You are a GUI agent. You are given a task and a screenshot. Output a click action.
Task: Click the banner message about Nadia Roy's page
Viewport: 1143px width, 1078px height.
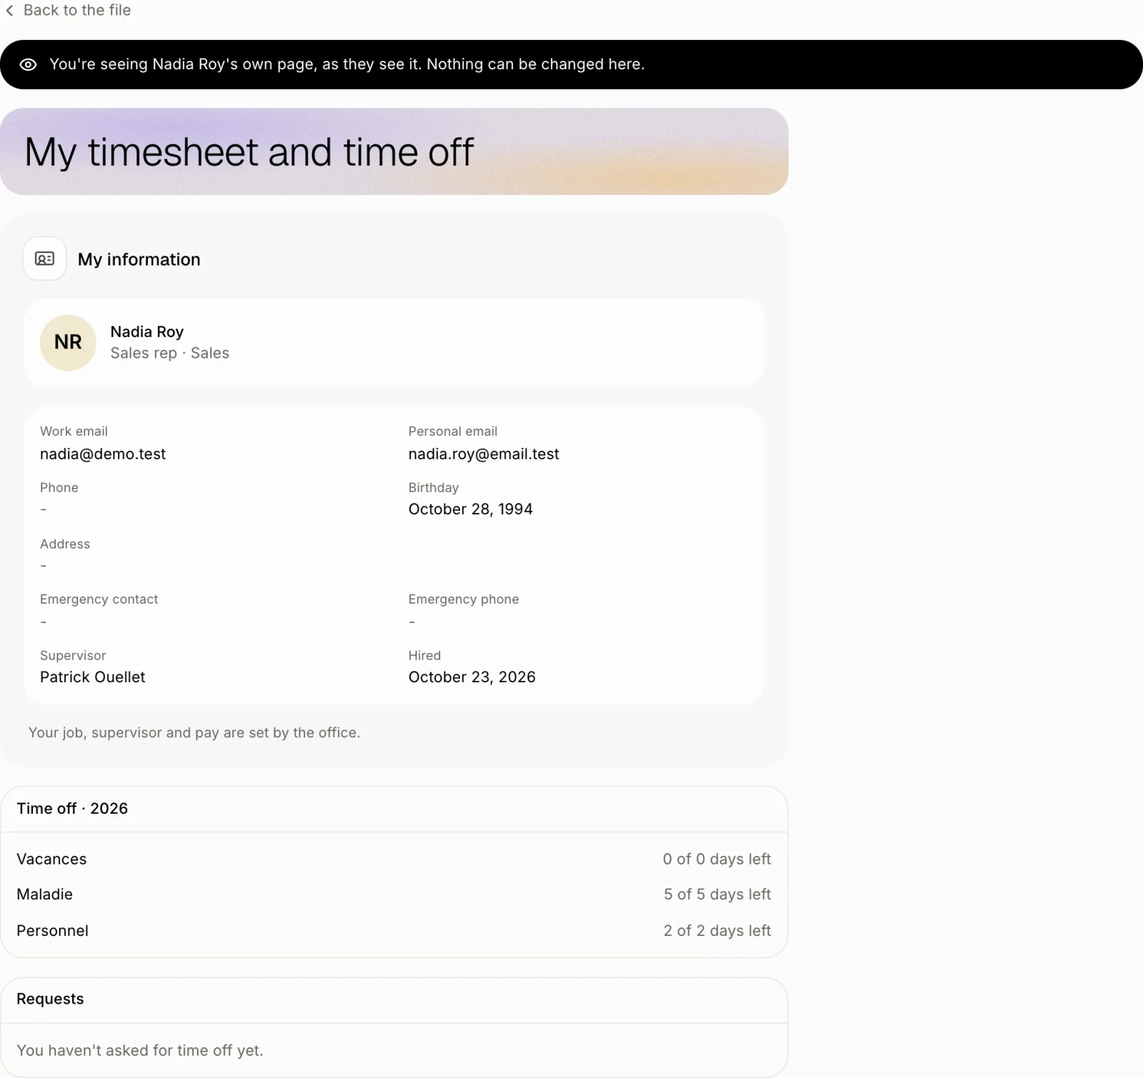click(x=347, y=64)
